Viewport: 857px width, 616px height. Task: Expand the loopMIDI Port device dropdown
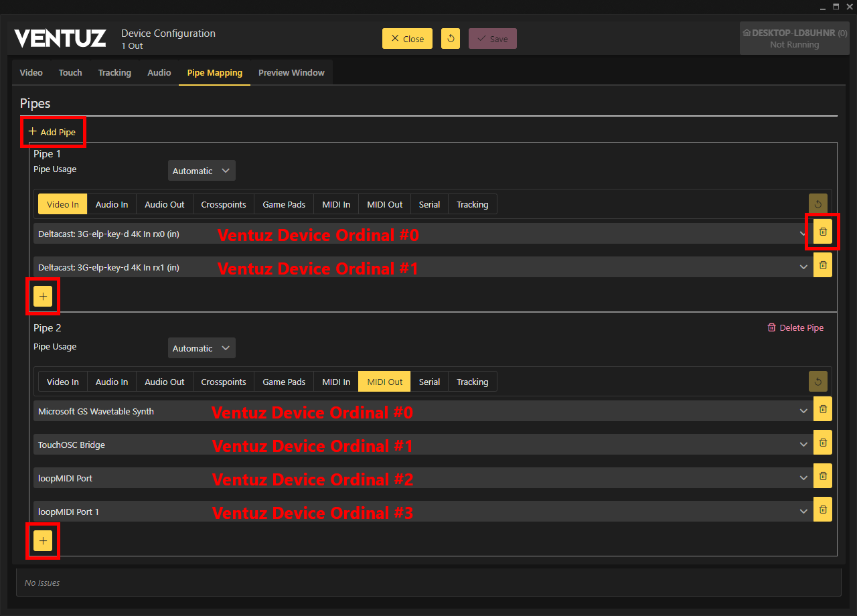(803, 478)
